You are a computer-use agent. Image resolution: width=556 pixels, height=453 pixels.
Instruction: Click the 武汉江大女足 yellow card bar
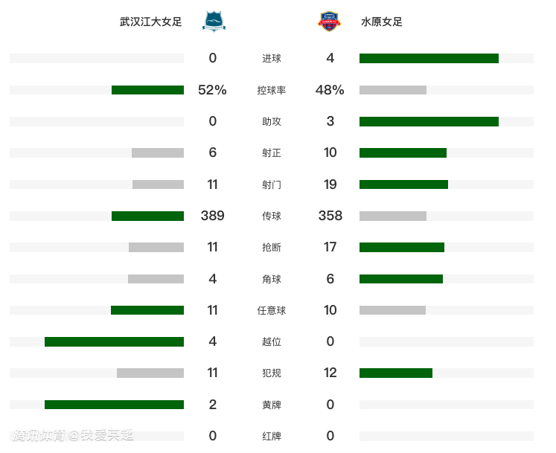[x=114, y=405]
